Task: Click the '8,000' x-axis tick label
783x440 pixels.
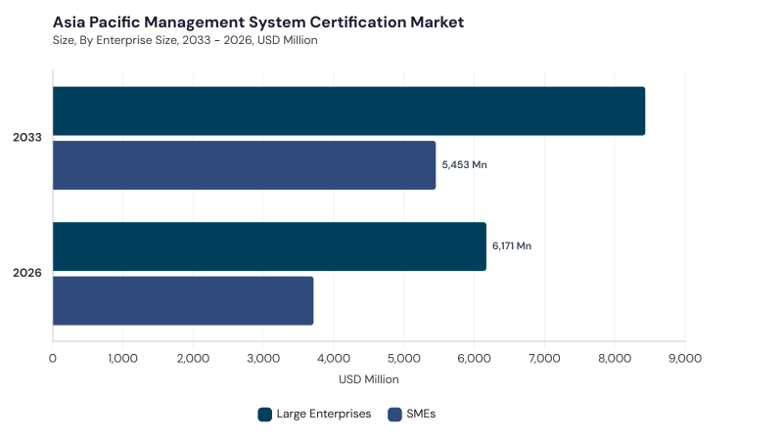Action: coord(615,358)
